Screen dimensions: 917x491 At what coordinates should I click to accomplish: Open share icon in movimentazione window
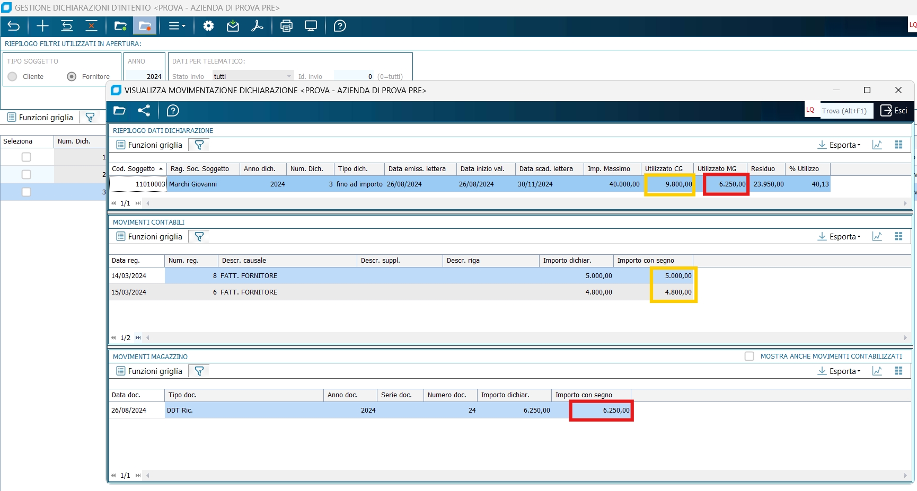144,111
